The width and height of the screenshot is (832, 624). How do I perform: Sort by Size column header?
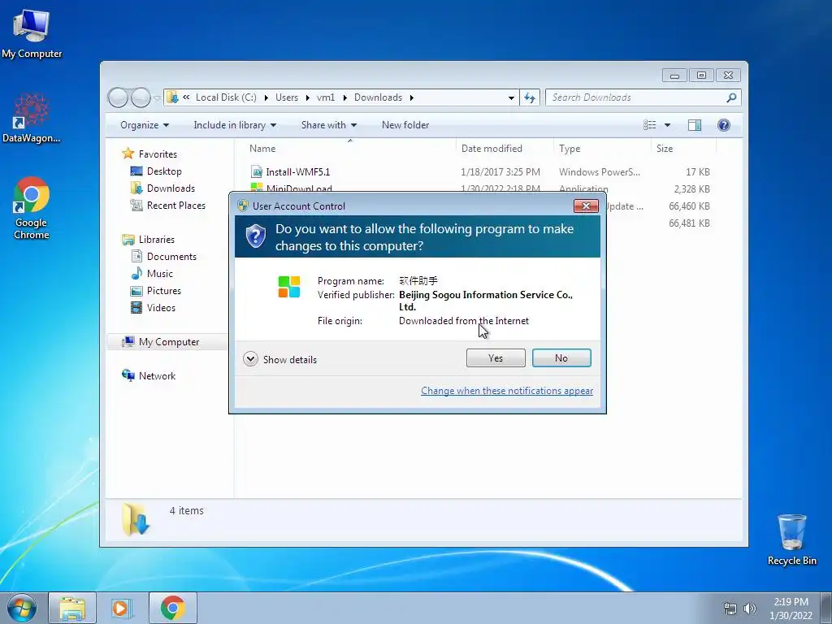point(683,149)
